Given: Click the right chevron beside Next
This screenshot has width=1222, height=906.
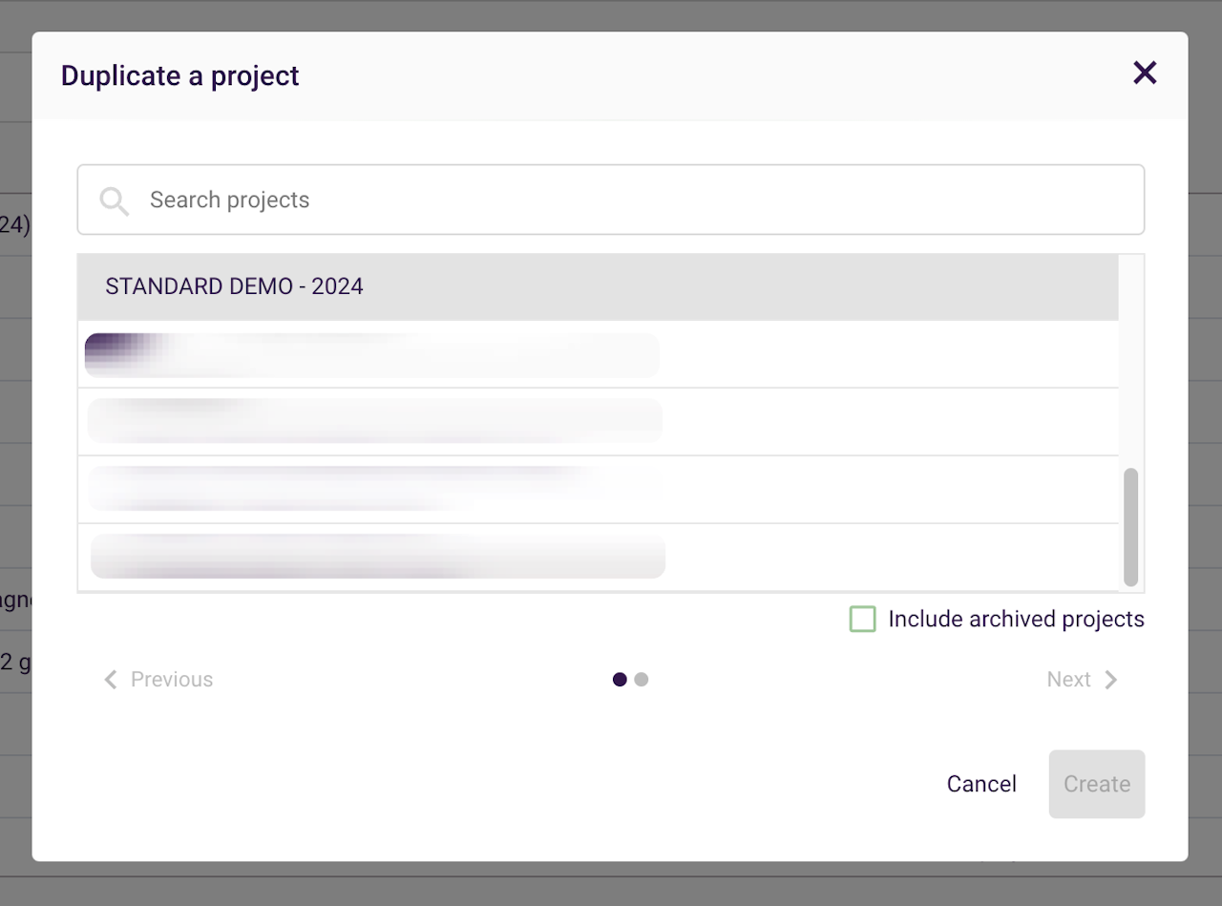Looking at the screenshot, I should pyautogui.click(x=1110, y=680).
